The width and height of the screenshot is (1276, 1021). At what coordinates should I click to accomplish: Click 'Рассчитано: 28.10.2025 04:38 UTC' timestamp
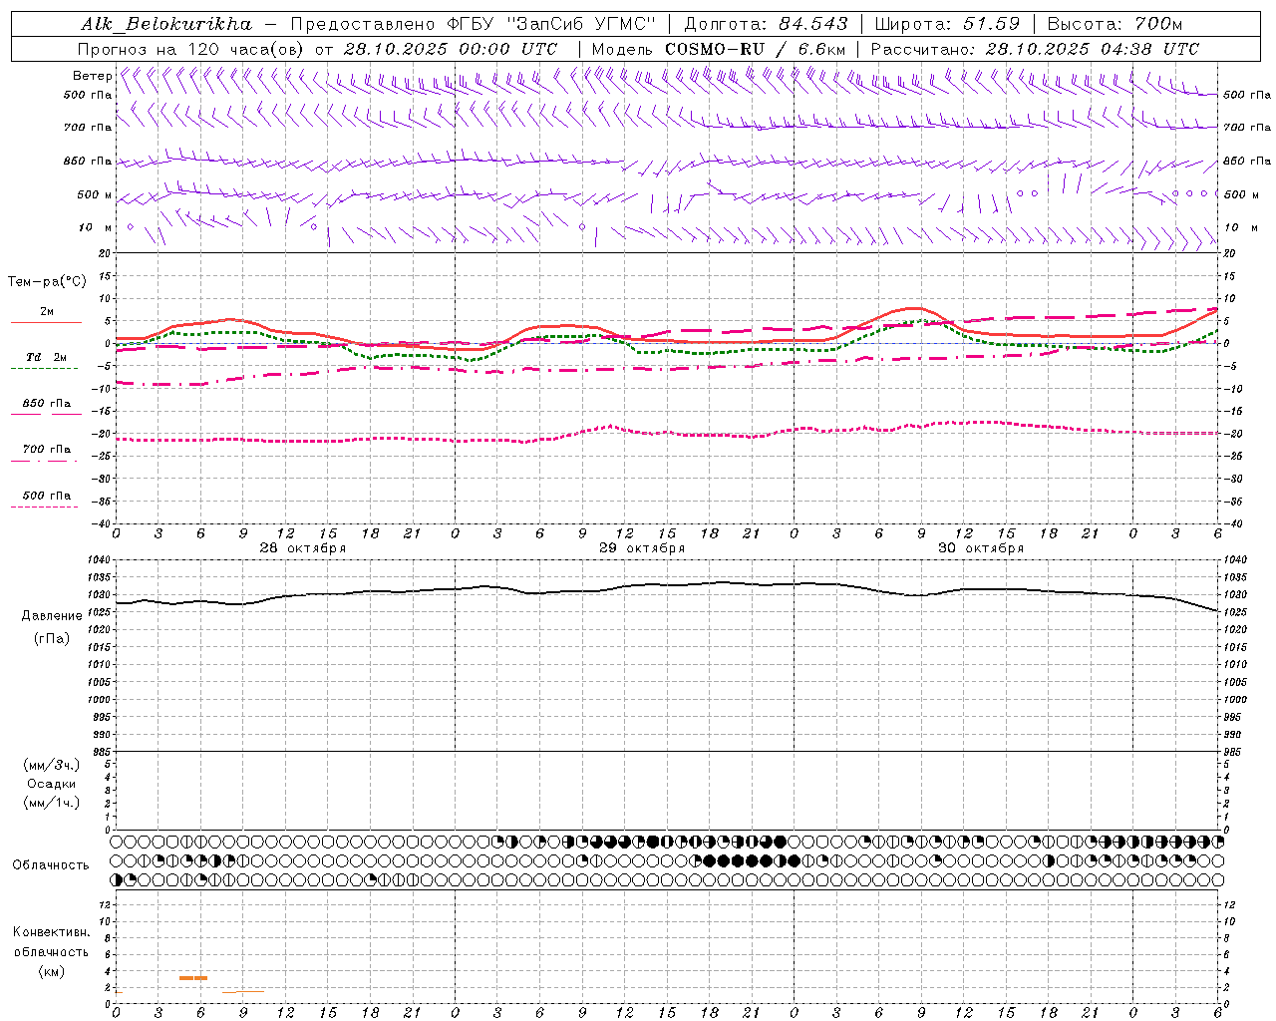(x=1035, y=49)
